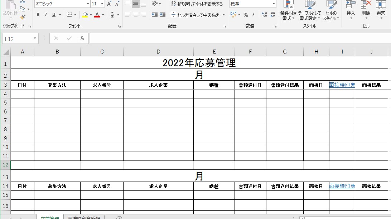Image resolution: width=391 pixels, height=219 pixels.
Task: Select column D header
Action: click(158, 52)
